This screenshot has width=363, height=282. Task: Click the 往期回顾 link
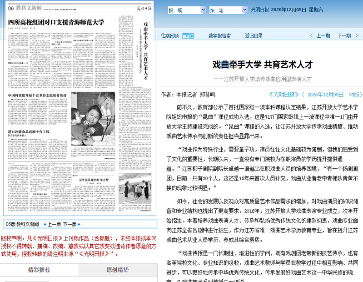pos(170,35)
